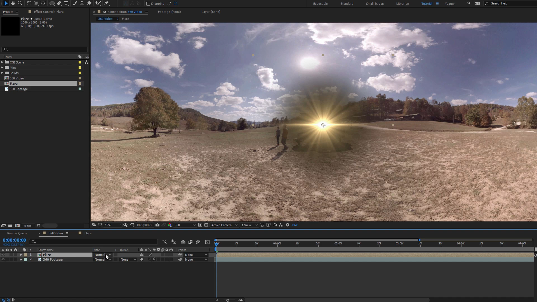Open the Graph Editor
This screenshot has width=537, height=302.
click(x=207, y=242)
